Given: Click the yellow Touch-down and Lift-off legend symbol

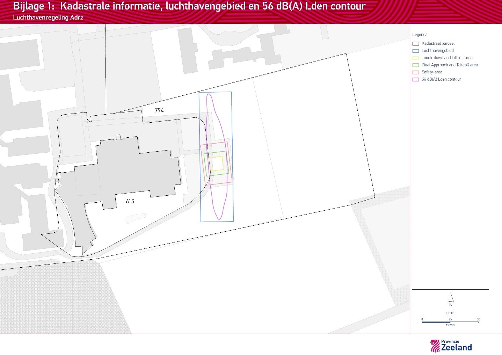Looking at the screenshot, I should click(415, 58).
